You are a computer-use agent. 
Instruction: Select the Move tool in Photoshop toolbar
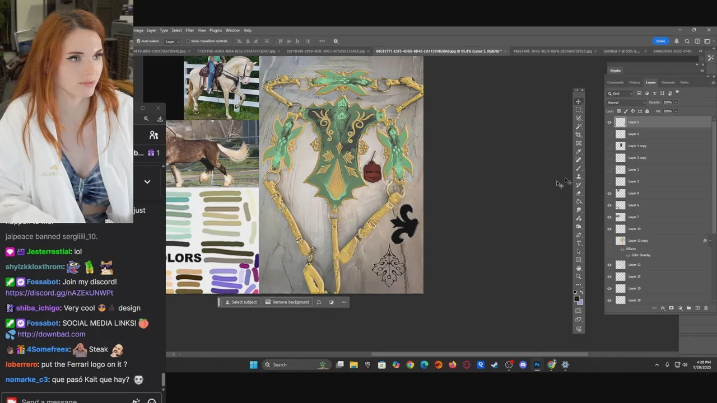tap(579, 101)
